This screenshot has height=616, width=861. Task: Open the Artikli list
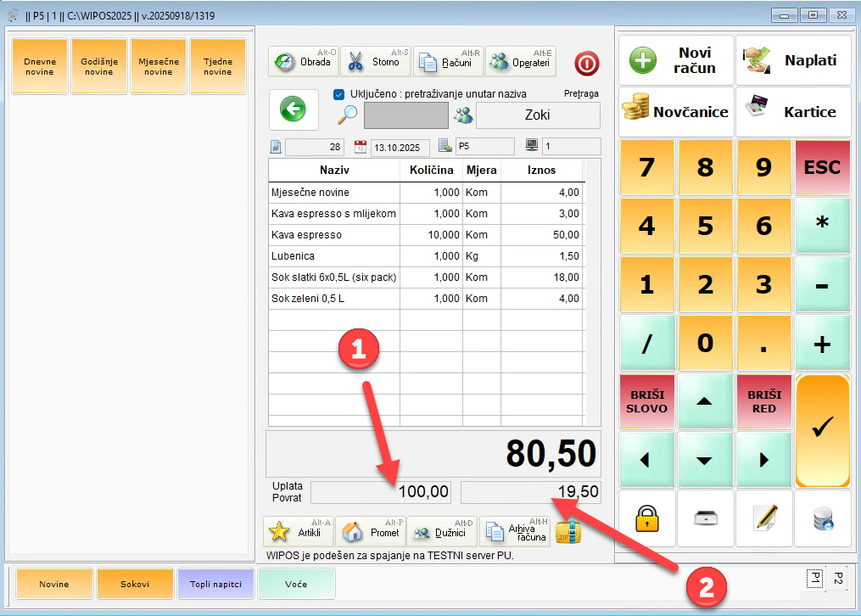click(x=299, y=532)
